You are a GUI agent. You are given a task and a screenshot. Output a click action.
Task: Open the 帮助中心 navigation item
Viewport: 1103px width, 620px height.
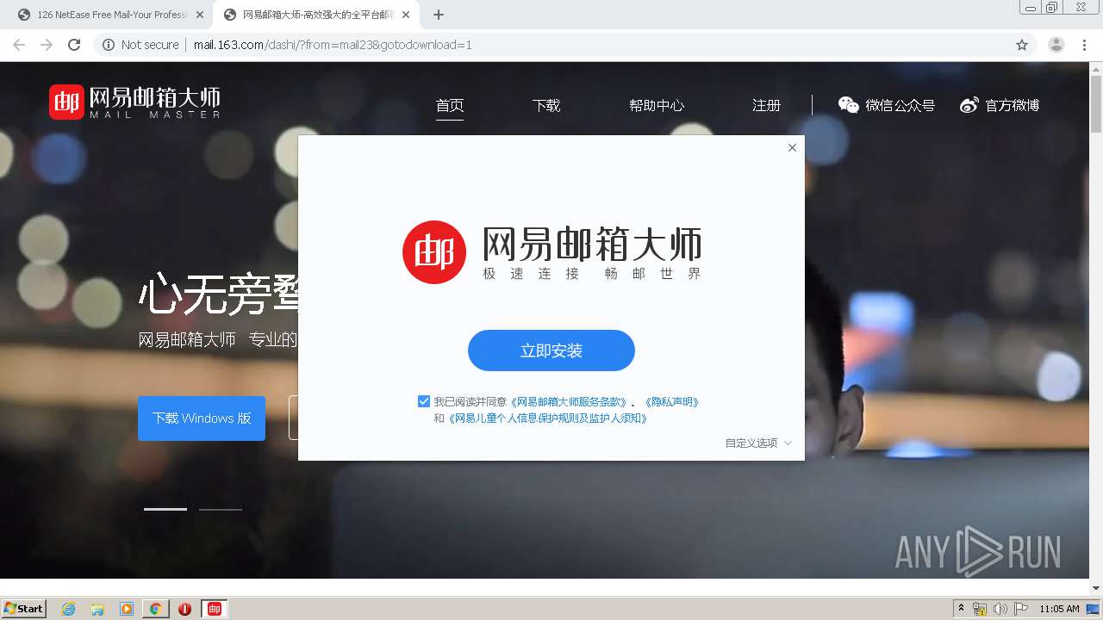tap(657, 105)
